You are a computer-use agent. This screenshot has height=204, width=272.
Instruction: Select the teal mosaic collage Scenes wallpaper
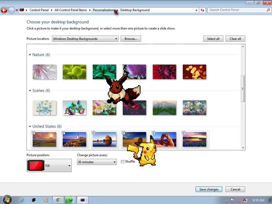pyautogui.click(x=194, y=108)
